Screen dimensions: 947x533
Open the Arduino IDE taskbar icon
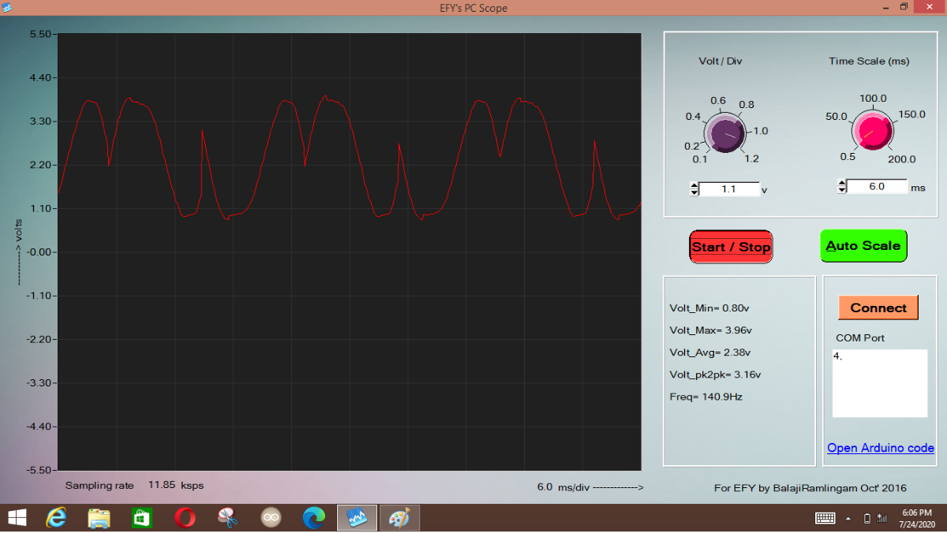point(271,518)
